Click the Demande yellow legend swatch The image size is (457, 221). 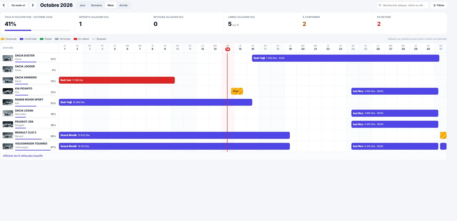tap(3, 39)
